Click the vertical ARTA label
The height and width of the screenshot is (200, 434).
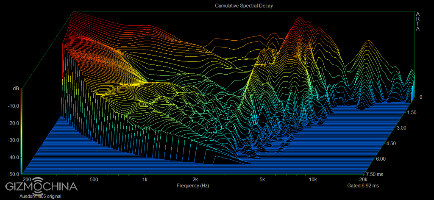click(x=418, y=22)
